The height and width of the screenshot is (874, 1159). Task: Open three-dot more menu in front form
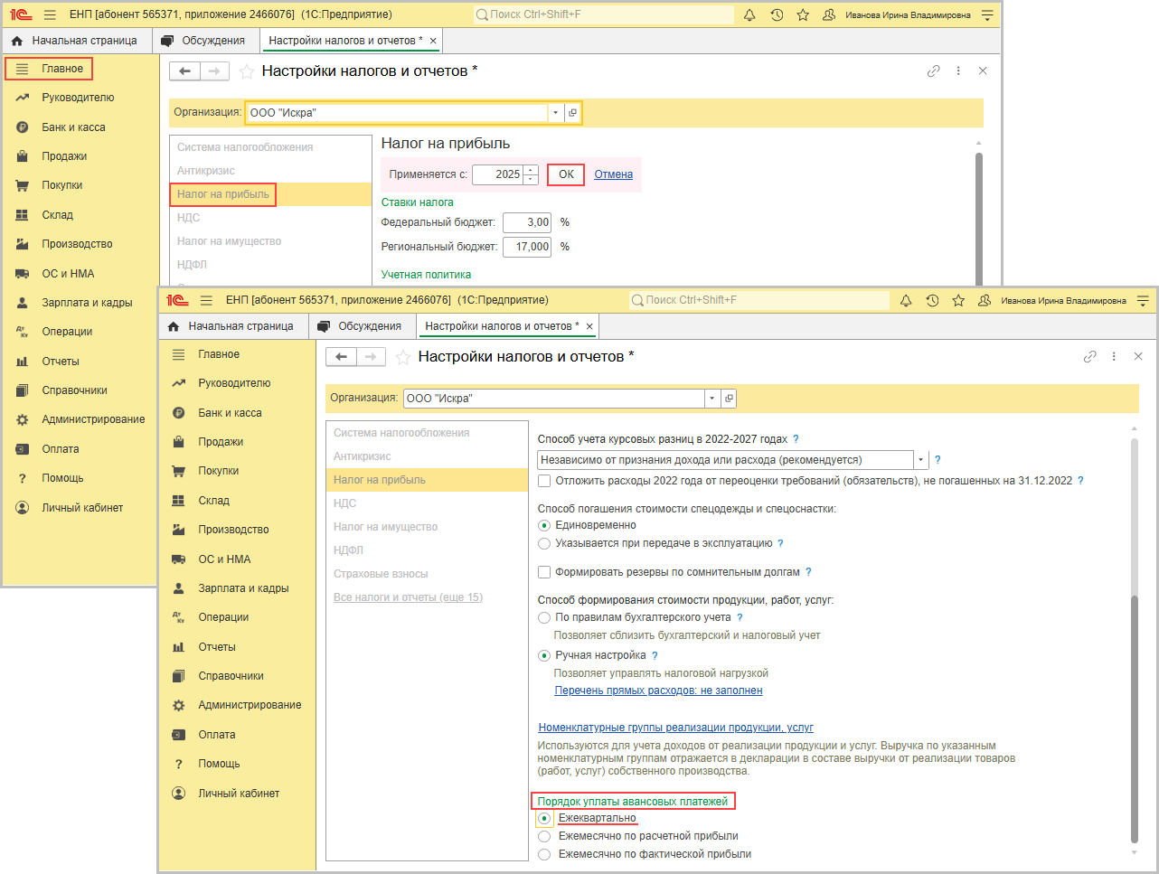[x=1114, y=357]
